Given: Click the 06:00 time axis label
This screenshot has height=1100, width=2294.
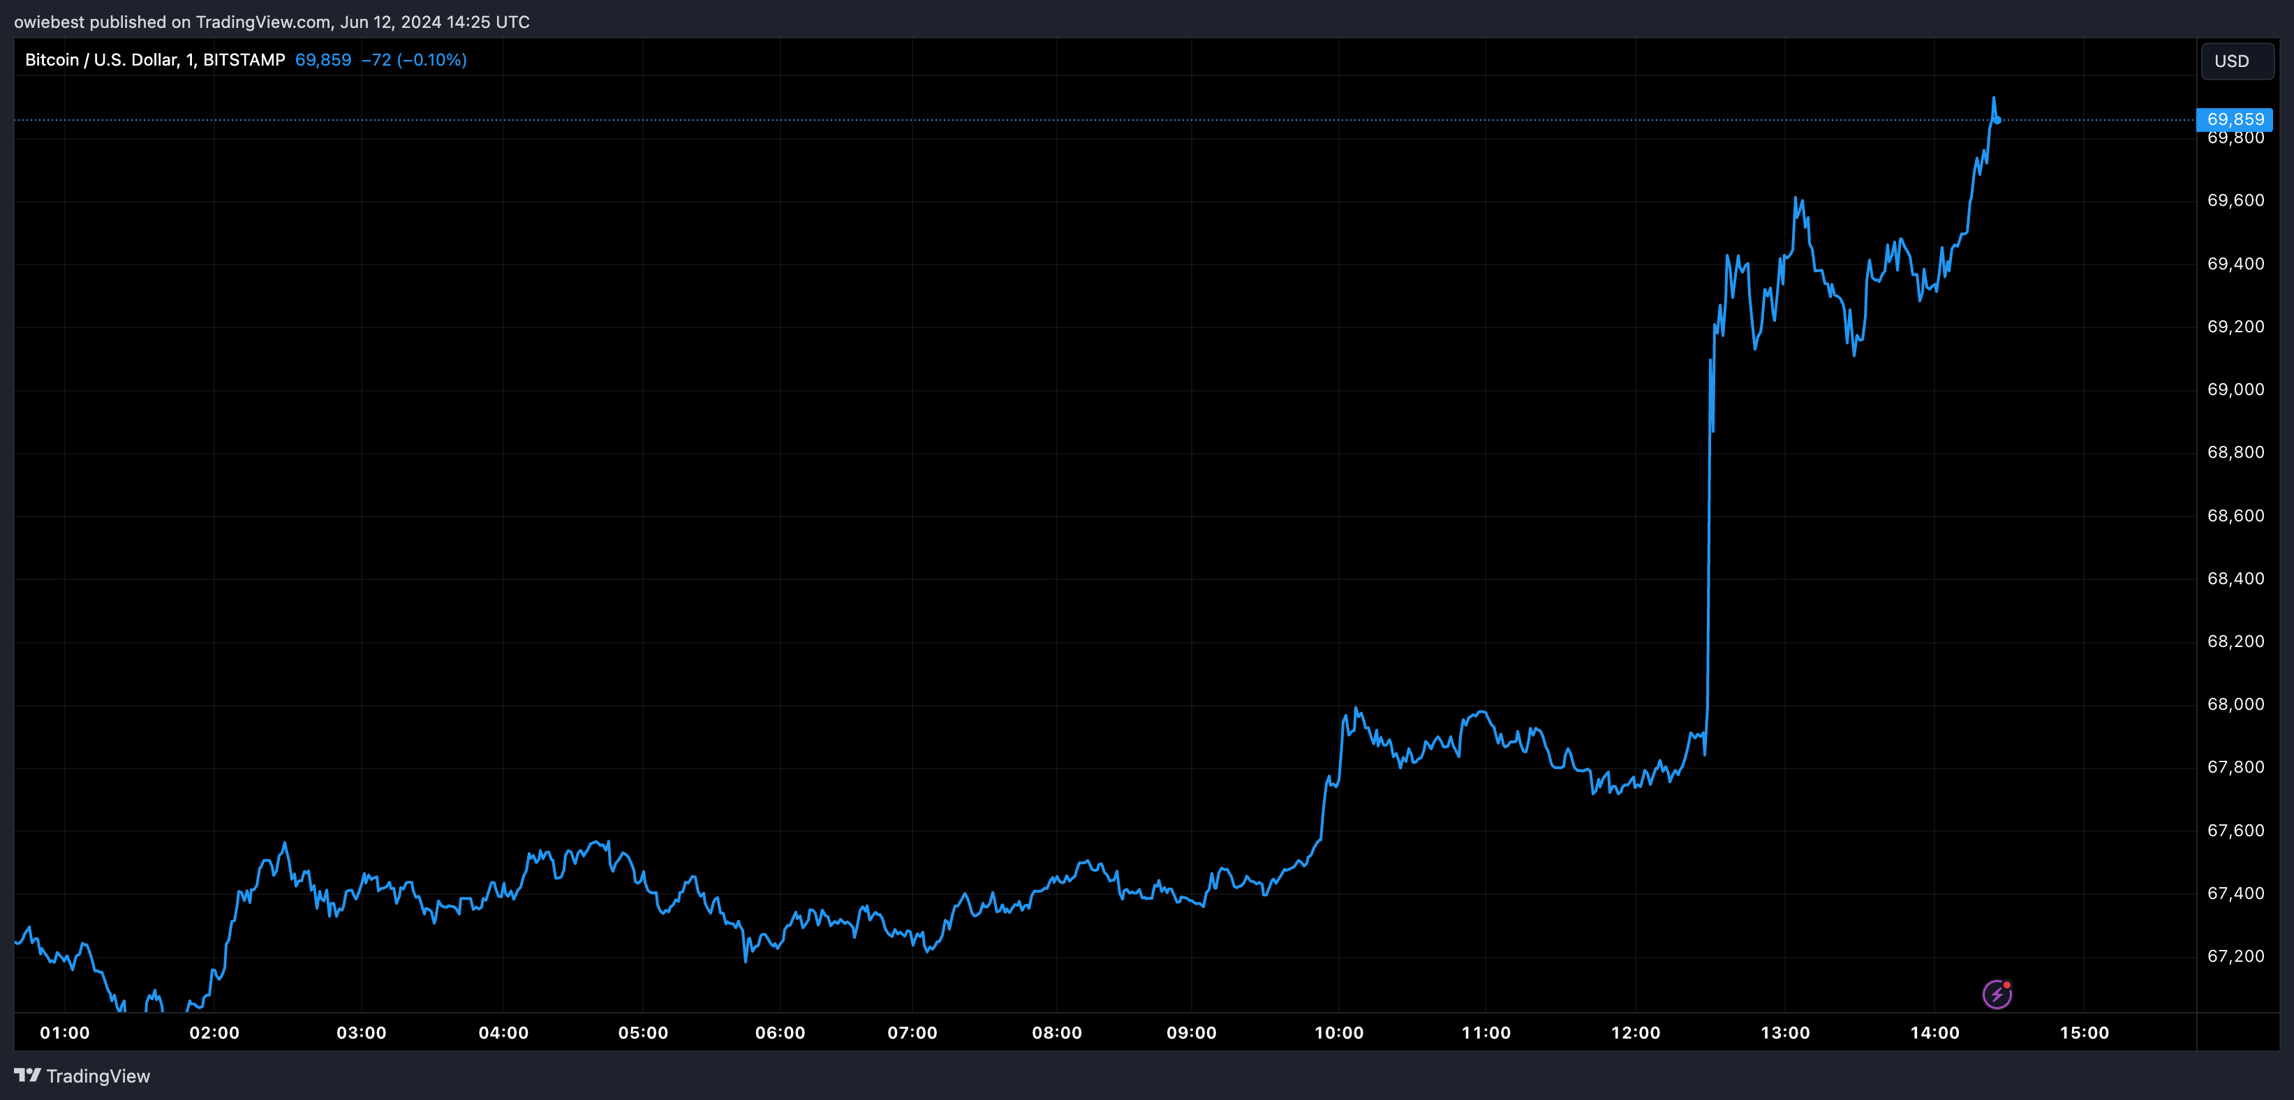Looking at the screenshot, I should pos(780,1032).
